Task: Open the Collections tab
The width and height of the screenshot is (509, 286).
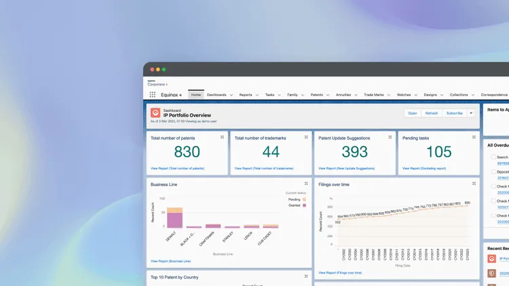Action: [x=459, y=95]
